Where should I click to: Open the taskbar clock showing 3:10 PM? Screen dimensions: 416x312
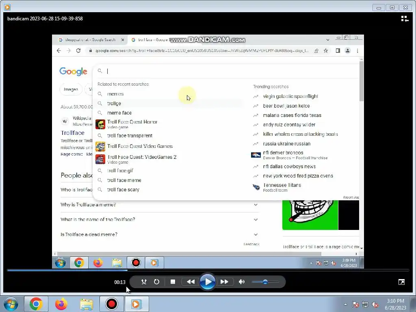(395, 304)
